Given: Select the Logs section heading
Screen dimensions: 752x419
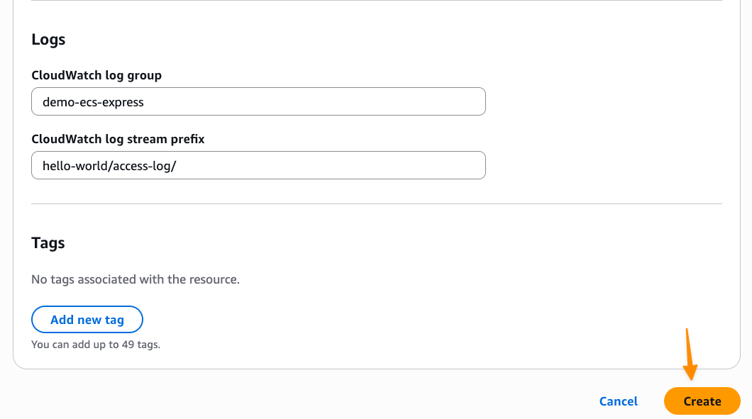Looking at the screenshot, I should click(x=48, y=40).
